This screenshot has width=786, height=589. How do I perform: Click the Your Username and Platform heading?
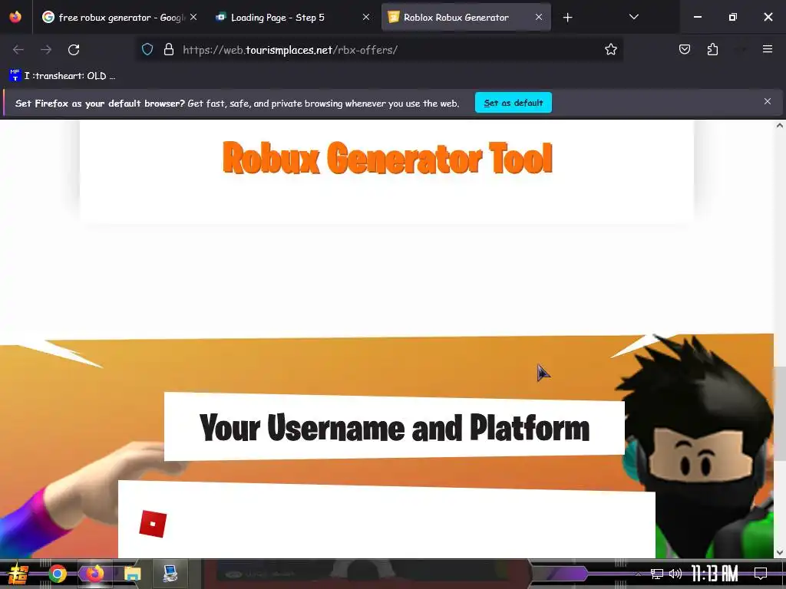394,428
